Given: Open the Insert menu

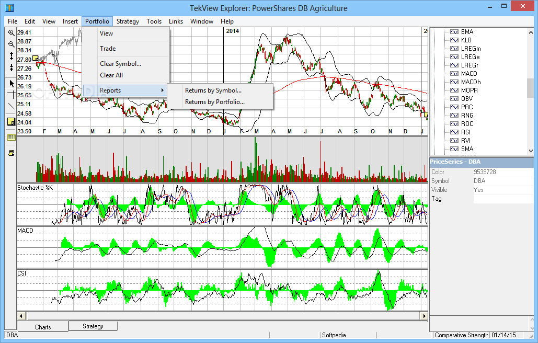Looking at the screenshot, I should (70, 21).
